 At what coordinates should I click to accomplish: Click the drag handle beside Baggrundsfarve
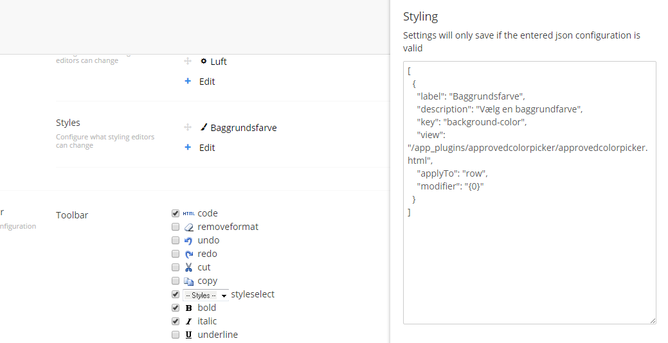click(188, 127)
